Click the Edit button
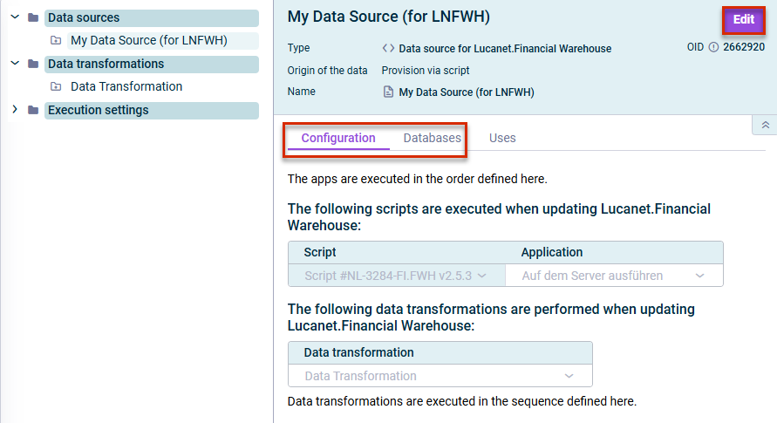 pyautogui.click(x=743, y=20)
